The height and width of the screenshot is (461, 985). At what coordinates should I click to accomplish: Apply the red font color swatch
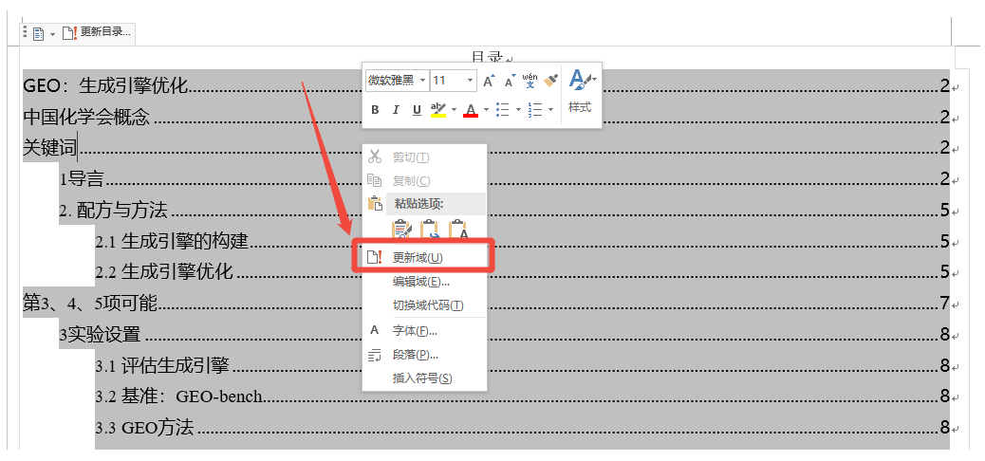470,110
